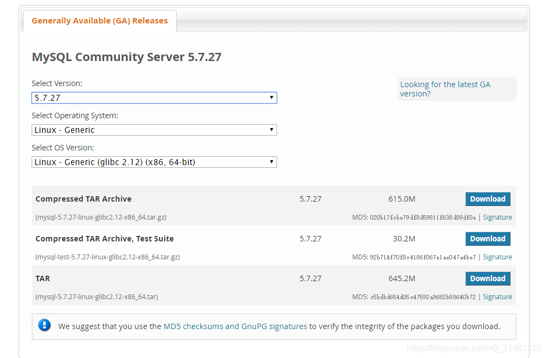Open the Generally Available (GA) Releases tab
547x358 pixels.
point(99,21)
